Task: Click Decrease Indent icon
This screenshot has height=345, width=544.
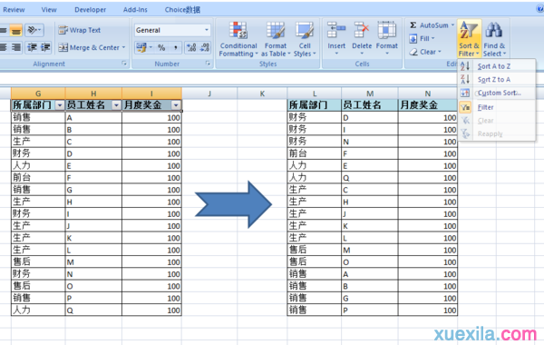Action: [33, 47]
